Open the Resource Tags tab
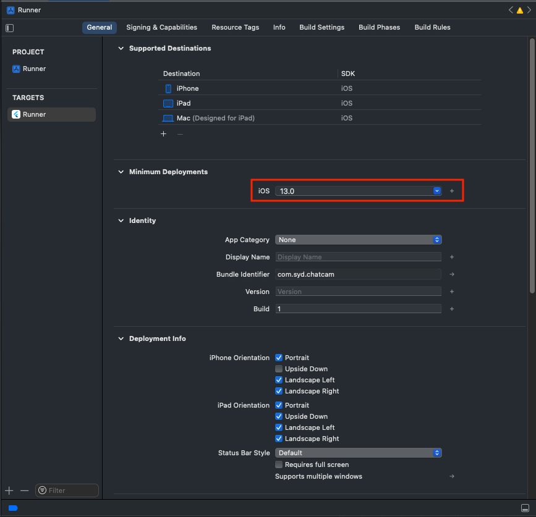The height and width of the screenshot is (517, 536). click(235, 27)
